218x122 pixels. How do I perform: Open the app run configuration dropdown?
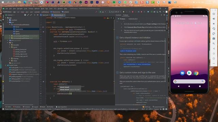(x=103, y=12)
